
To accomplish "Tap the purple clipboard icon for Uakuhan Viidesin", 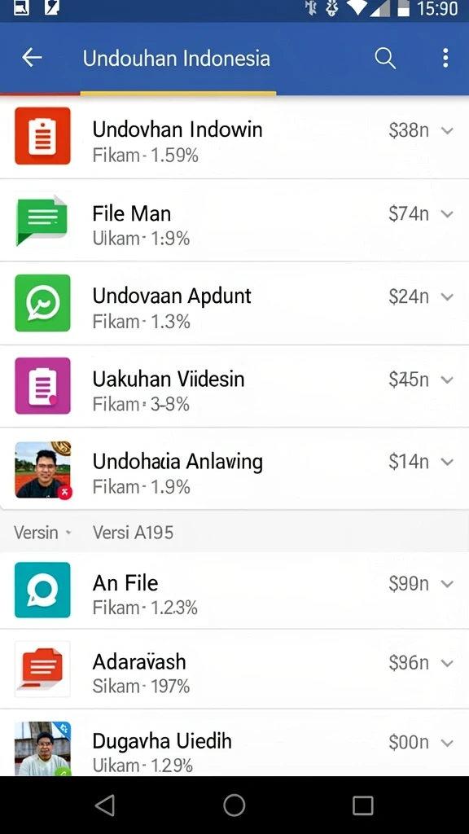I will [x=42, y=385].
